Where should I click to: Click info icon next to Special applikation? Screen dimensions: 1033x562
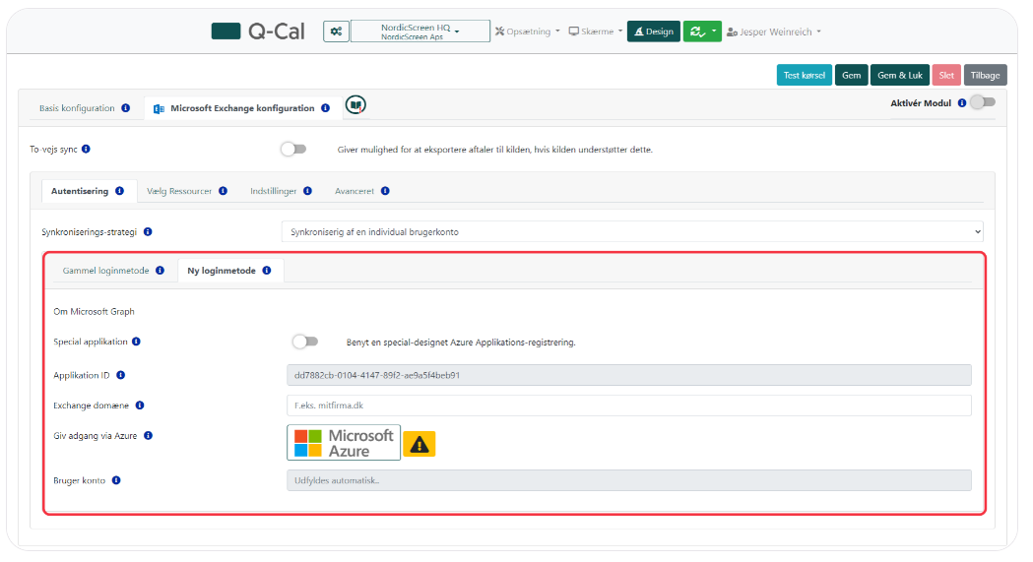(136, 342)
